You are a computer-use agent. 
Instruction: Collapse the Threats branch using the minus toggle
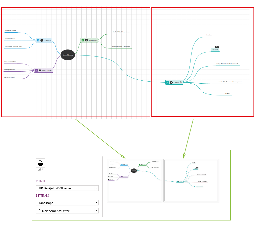coord(181,82)
